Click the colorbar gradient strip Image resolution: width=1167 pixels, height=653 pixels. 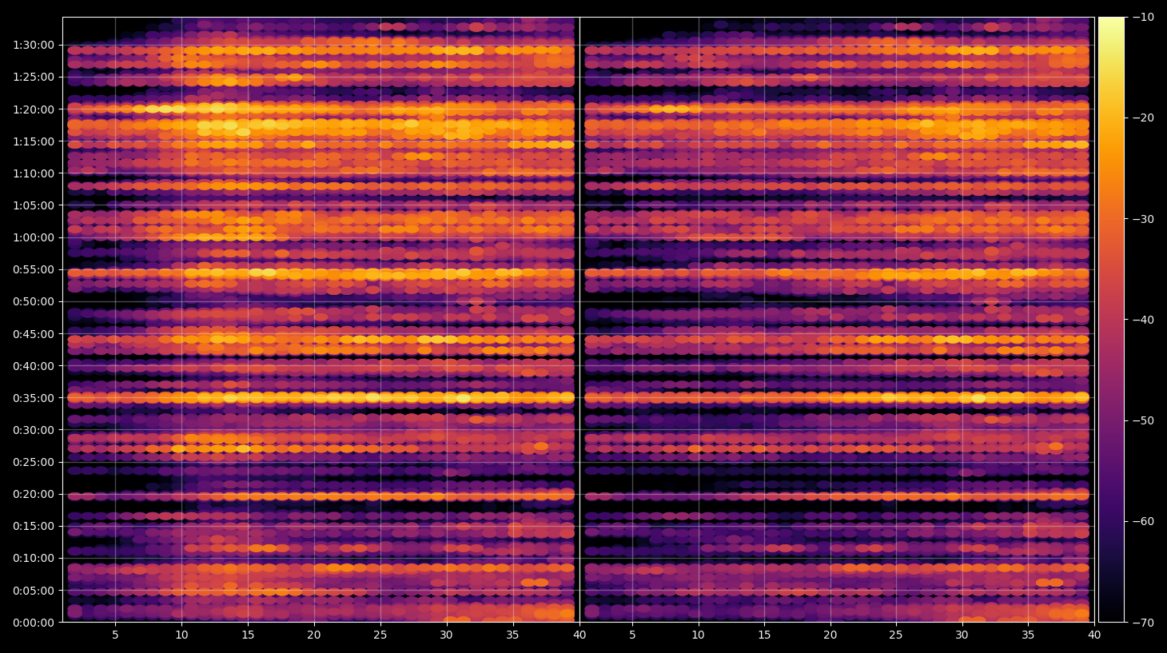[1111, 320]
